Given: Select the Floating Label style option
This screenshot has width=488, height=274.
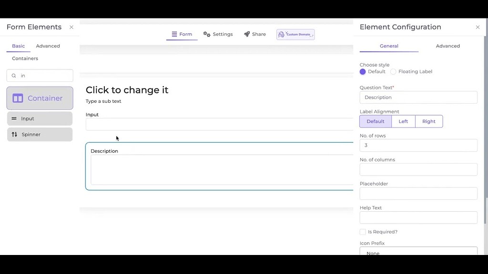Looking at the screenshot, I should [x=393, y=71].
